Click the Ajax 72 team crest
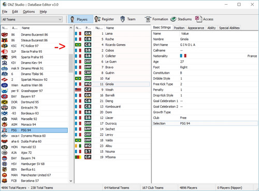Image resolution: width=259 pixels, height=191 pixels. coord(5,153)
